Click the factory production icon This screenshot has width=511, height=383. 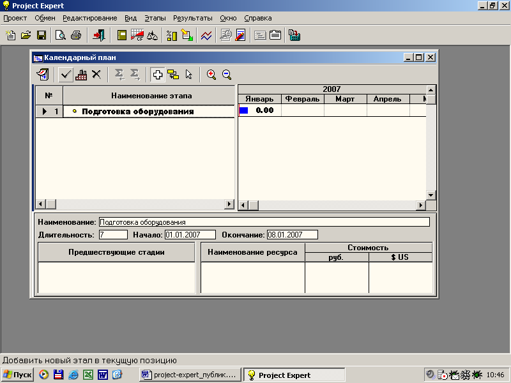coord(81,75)
